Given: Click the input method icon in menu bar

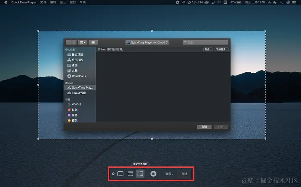Looking at the screenshot, I should point(225,2).
